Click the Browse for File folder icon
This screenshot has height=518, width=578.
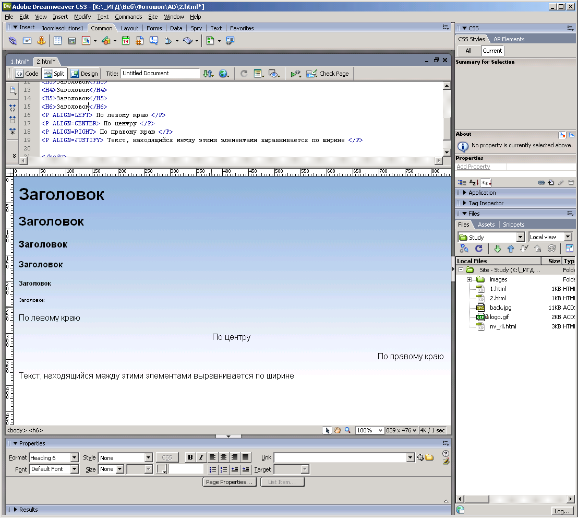pos(429,457)
